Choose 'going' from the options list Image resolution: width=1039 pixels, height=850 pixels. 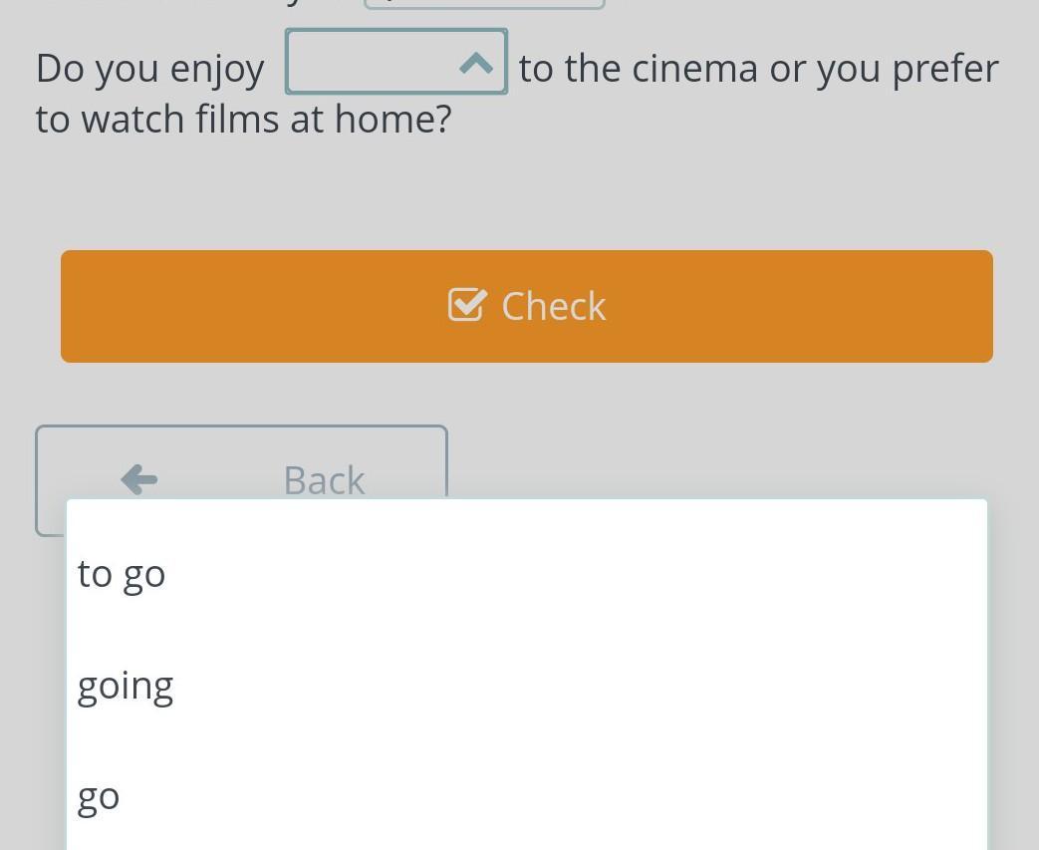coord(126,687)
